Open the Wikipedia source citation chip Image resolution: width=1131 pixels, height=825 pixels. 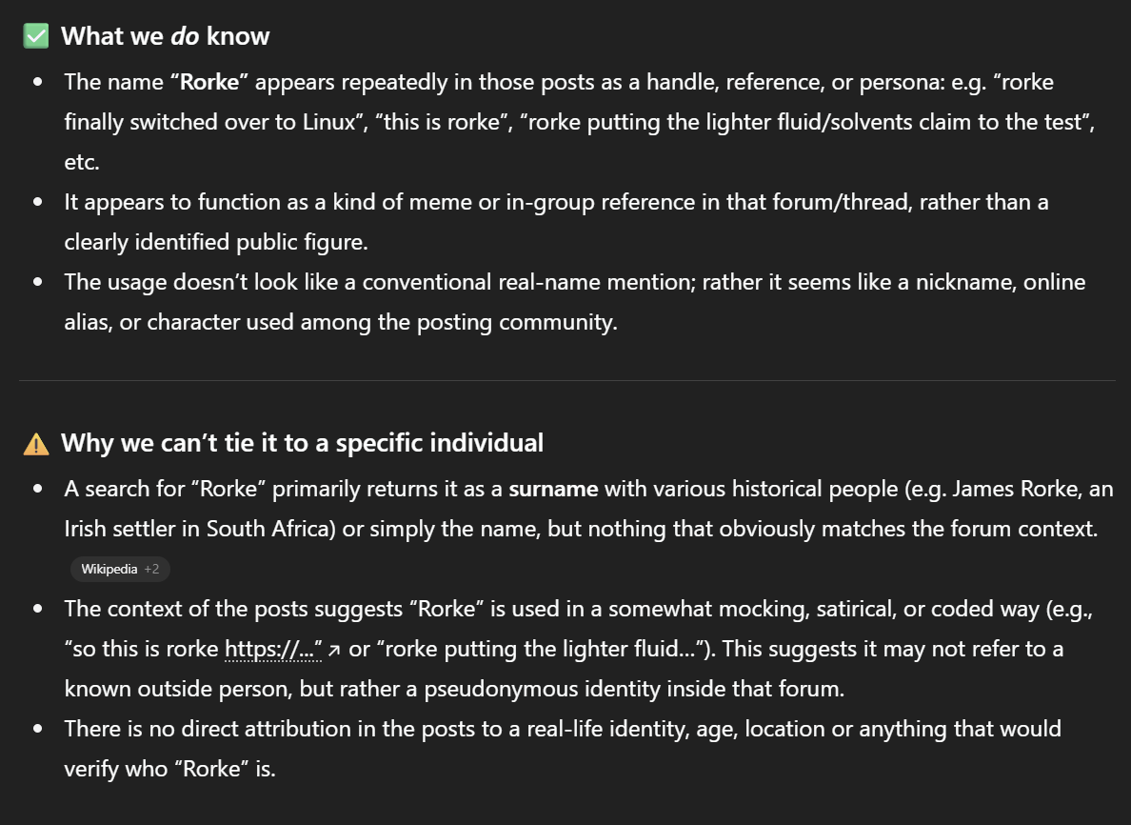pos(120,569)
